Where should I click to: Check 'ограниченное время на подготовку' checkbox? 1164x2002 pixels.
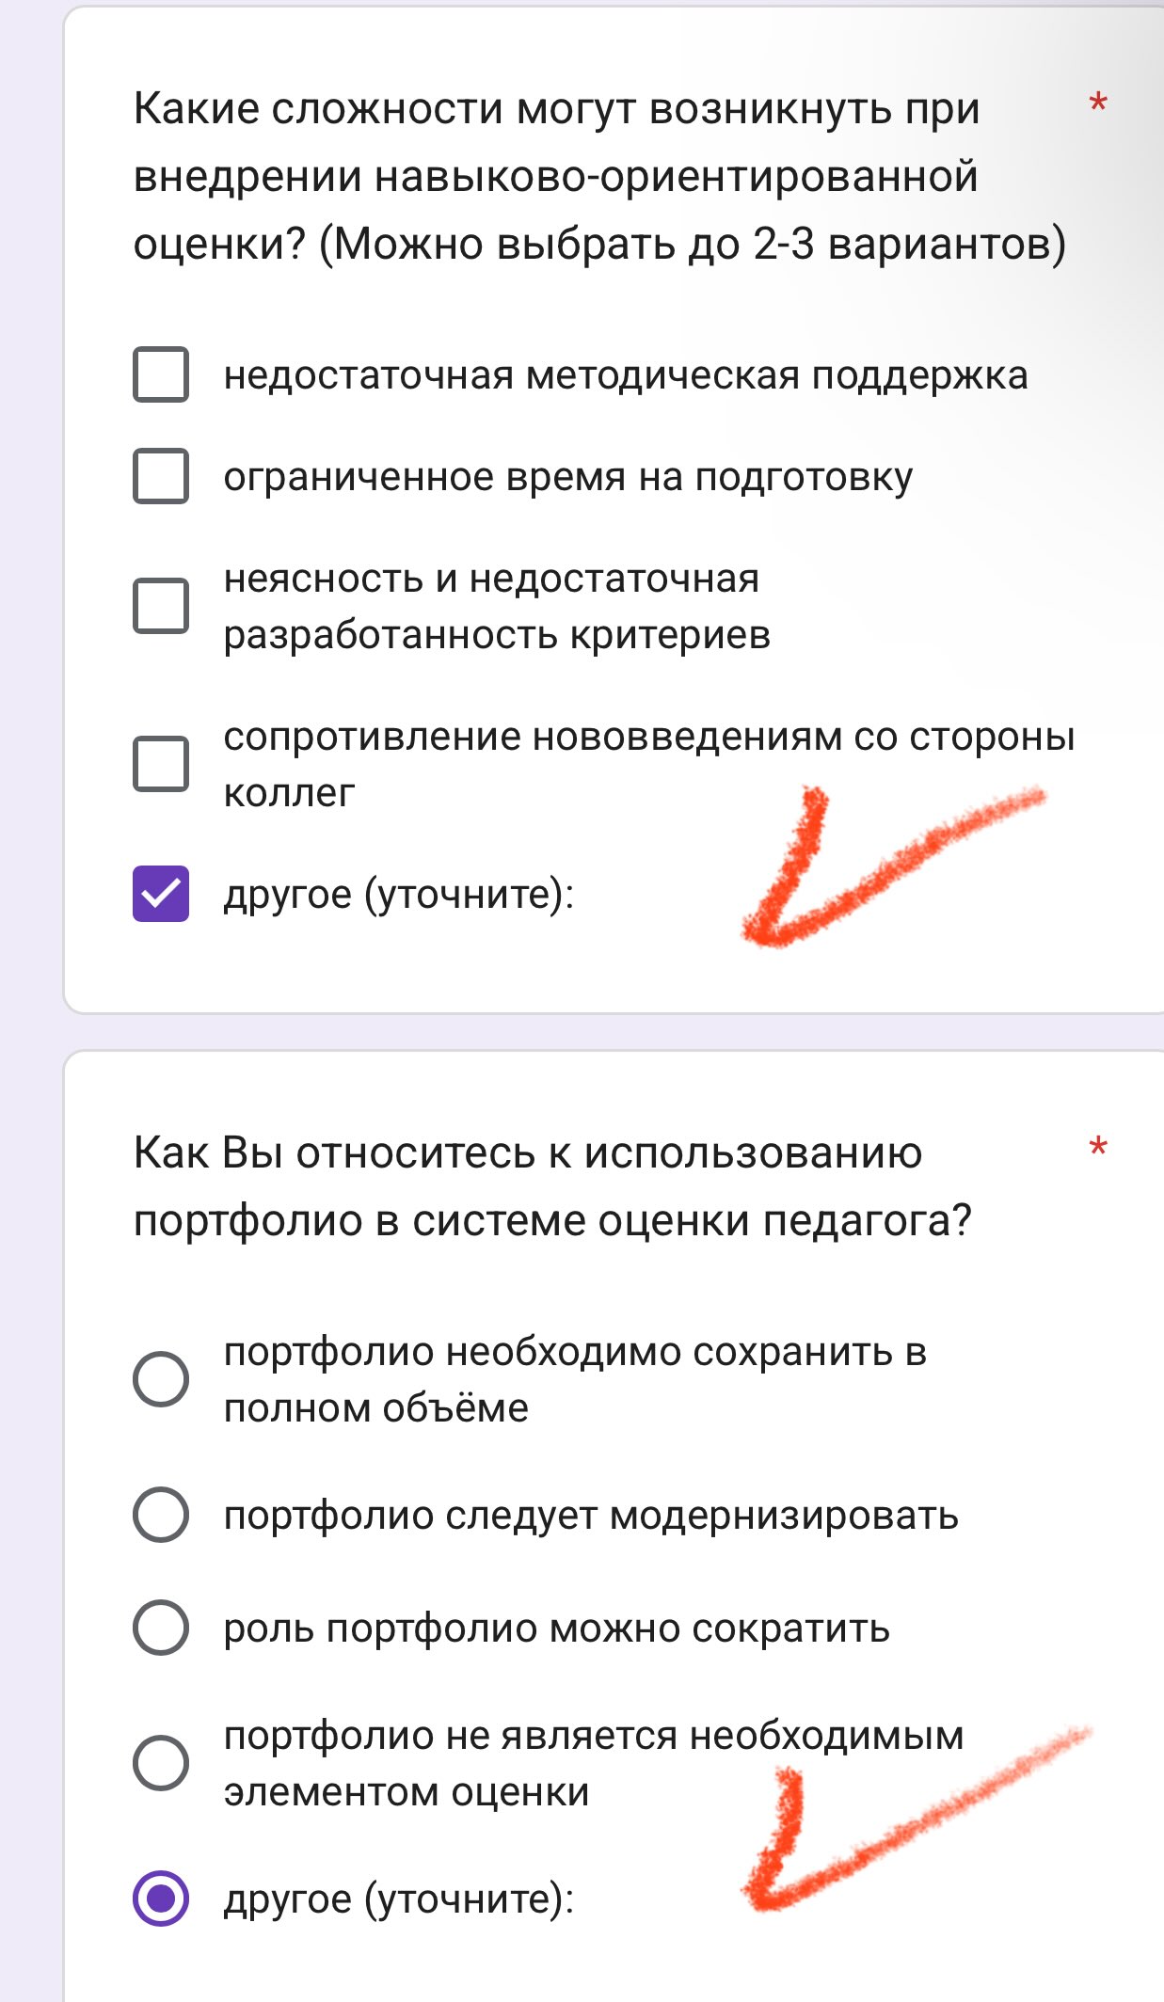click(x=161, y=476)
